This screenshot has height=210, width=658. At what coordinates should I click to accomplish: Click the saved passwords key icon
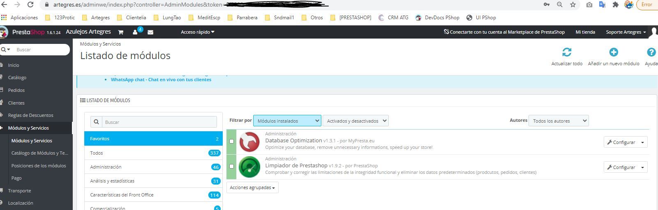pyautogui.click(x=547, y=5)
